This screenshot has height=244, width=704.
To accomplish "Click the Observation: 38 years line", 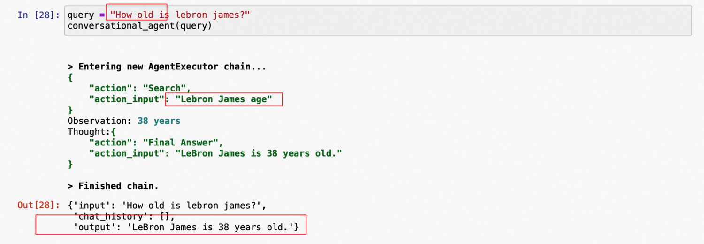I will [124, 121].
